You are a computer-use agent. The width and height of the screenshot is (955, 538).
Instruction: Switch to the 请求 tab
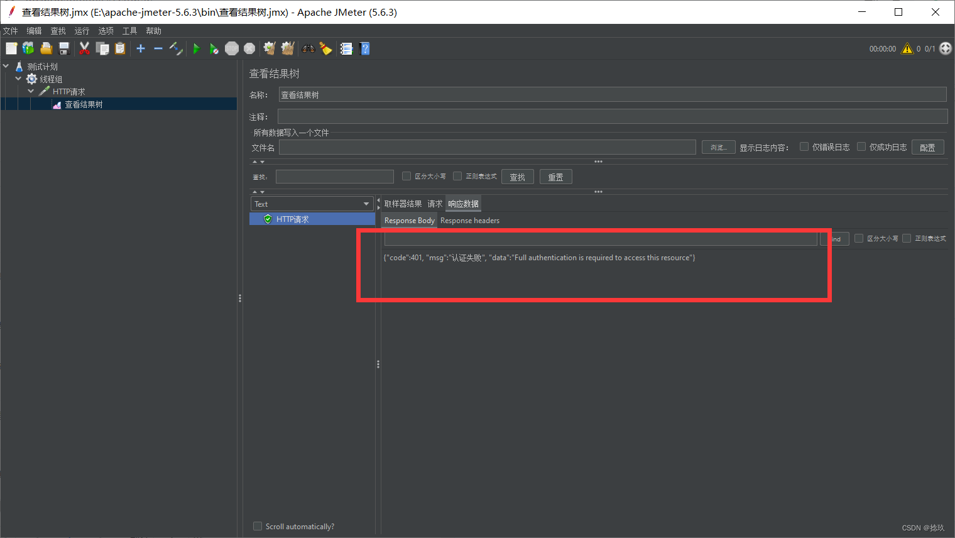(x=435, y=204)
